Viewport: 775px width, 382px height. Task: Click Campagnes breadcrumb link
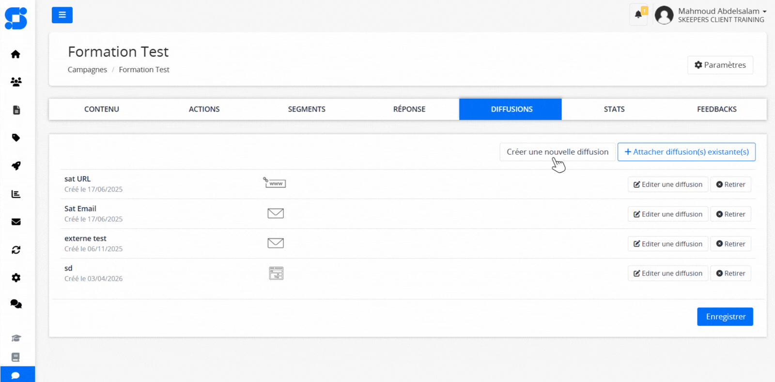87,70
